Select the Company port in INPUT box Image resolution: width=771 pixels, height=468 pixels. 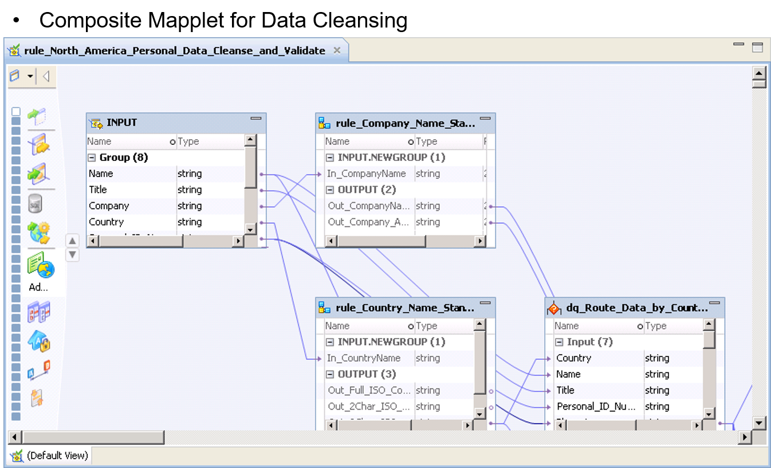point(166,206)
